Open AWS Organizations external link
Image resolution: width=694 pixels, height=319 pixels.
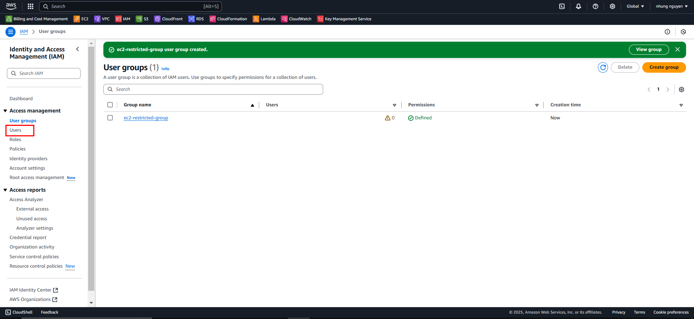click(x=33, y=299)
